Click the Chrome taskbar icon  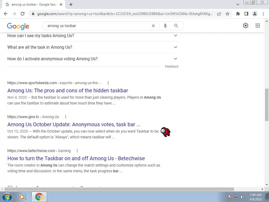39,197
